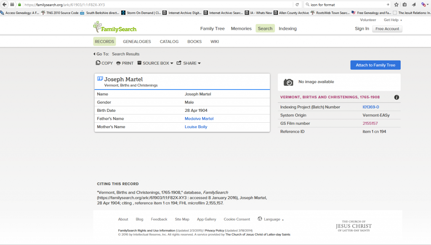This screenshot has height=245, width=431.
Task: Click the green padlock site security icon
Action: click(19, 5)
